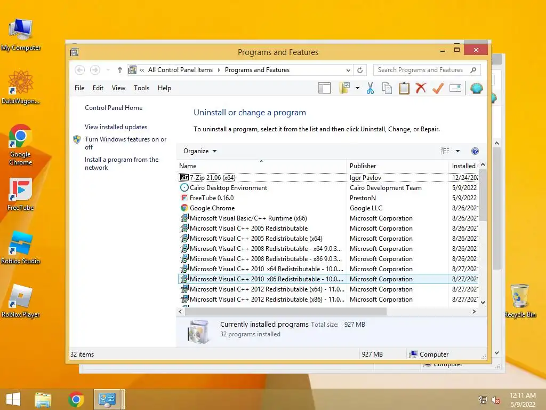
Task: Expand the address bar history dropdown
Action: coord(348,70)
